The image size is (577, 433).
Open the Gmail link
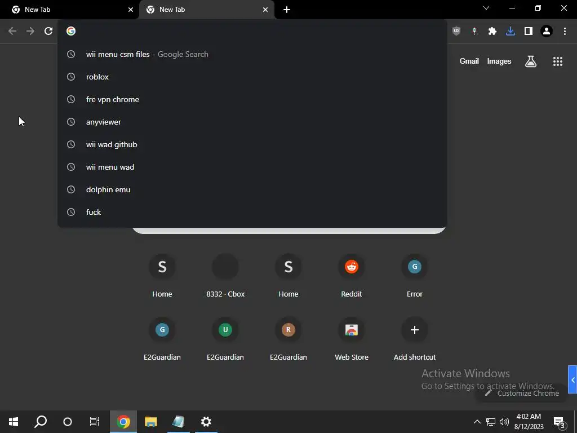click(469, 61)
